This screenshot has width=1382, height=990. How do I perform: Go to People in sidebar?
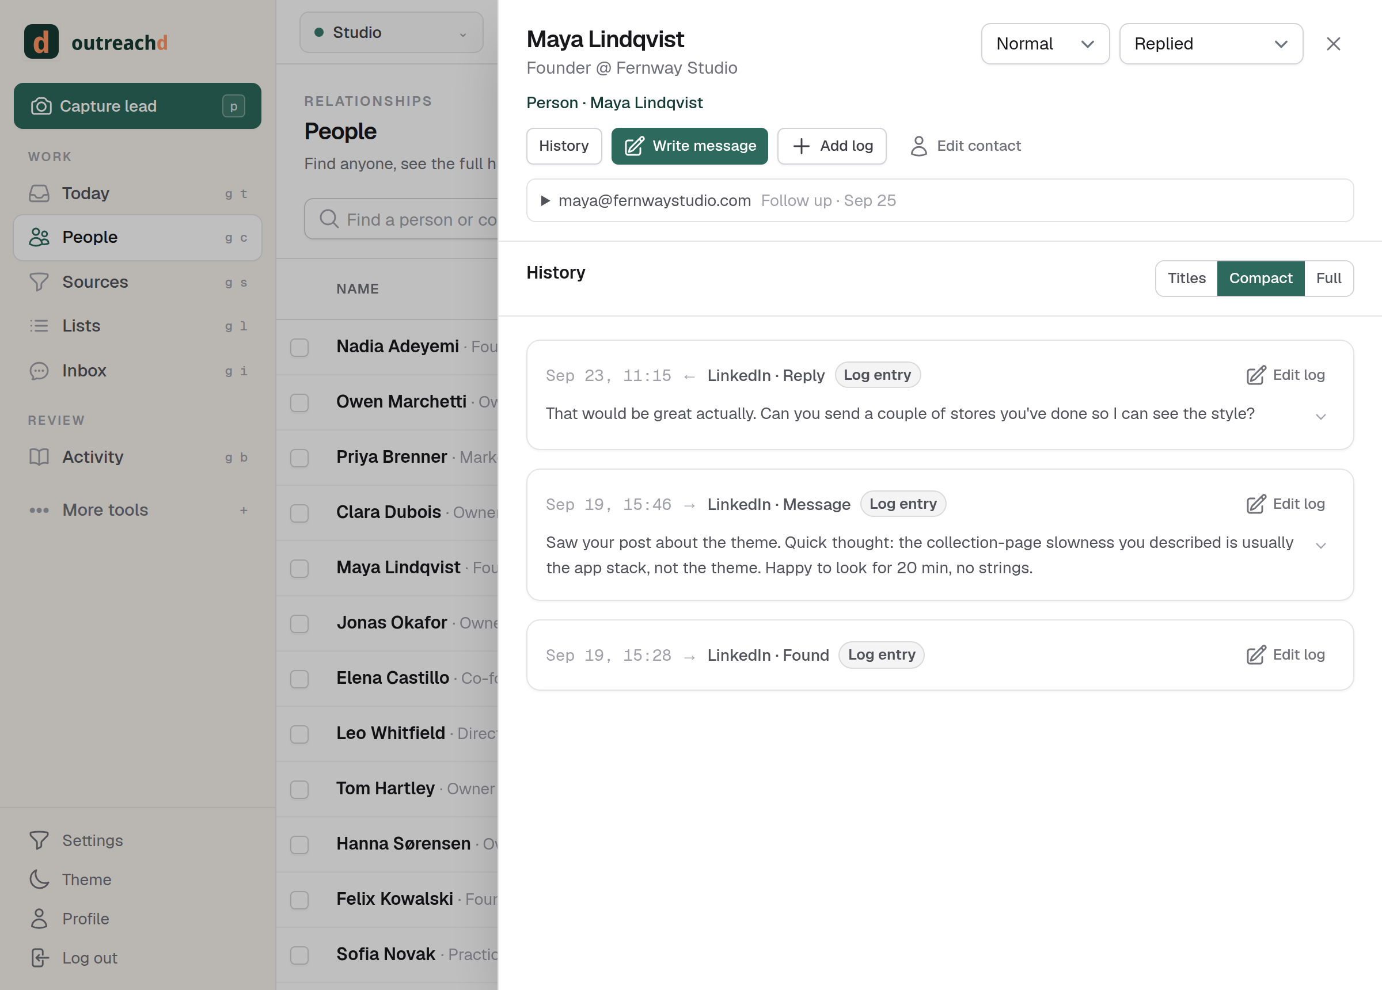click(138, 238)
